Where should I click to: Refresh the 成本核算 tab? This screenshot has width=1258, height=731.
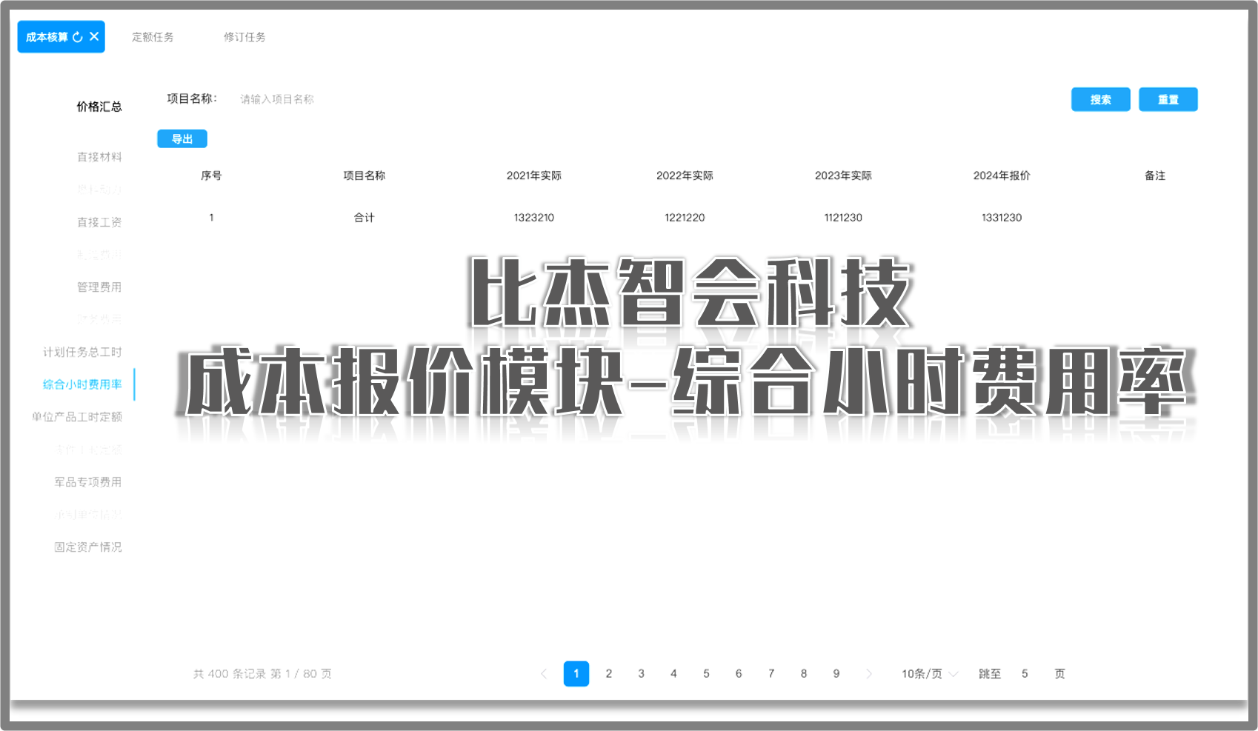(78, 37)
